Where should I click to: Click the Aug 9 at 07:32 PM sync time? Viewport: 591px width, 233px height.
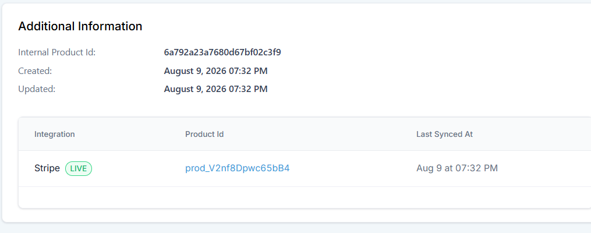pos(457,168)
